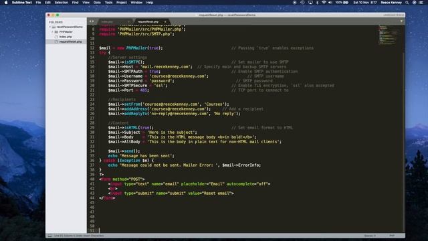Click the Time Machine icon in menu bar
The image size is (428, 241).
pyautogui.click(x=302, y=3)
